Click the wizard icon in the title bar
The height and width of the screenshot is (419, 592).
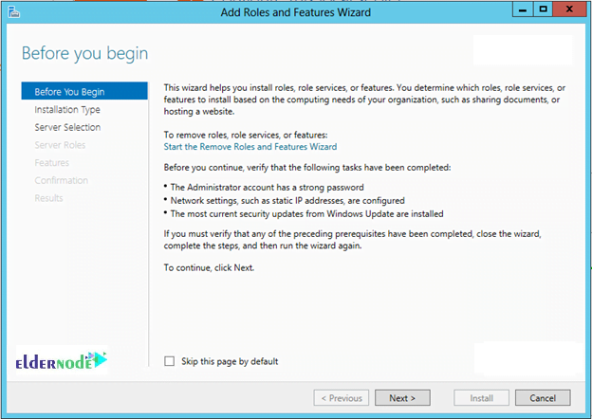click(12, 10)
